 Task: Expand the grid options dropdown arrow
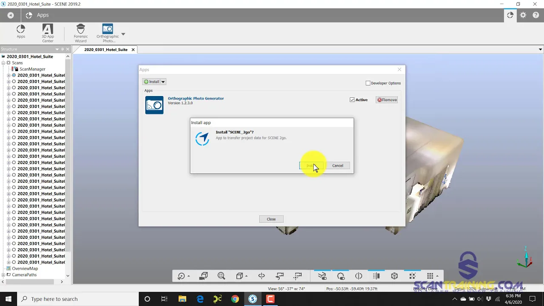[x=437, y=277]
